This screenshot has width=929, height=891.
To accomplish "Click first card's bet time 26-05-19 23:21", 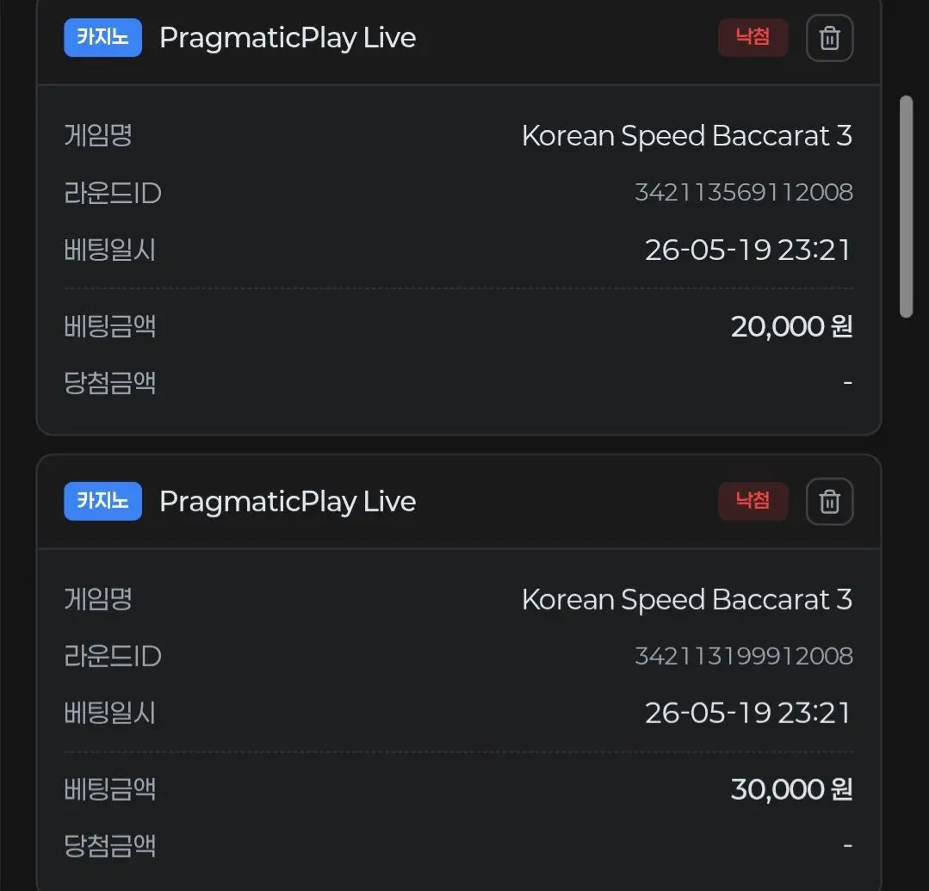I will pyautogui.click(x=747, y=250).
